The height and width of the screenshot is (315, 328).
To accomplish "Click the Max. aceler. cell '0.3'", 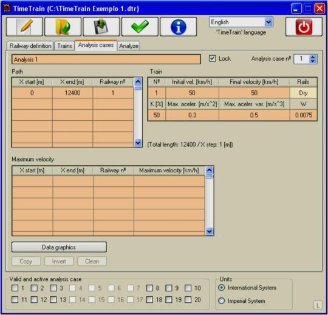I will point(192,115).
